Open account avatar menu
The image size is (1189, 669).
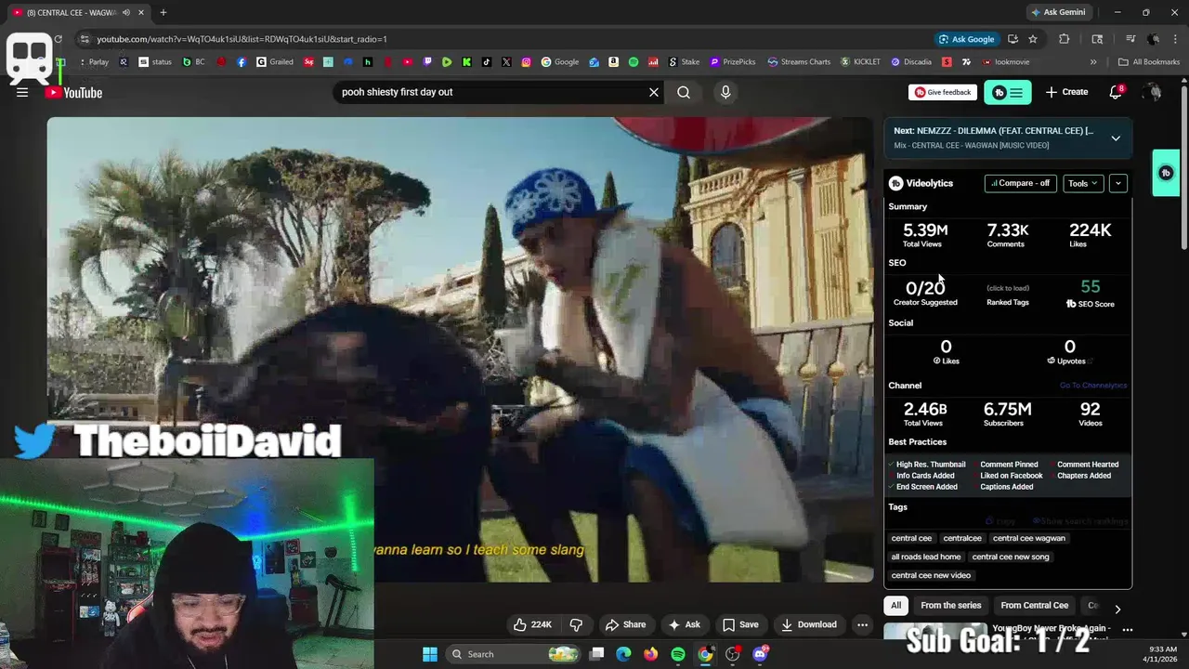(x=1152, y=92)
